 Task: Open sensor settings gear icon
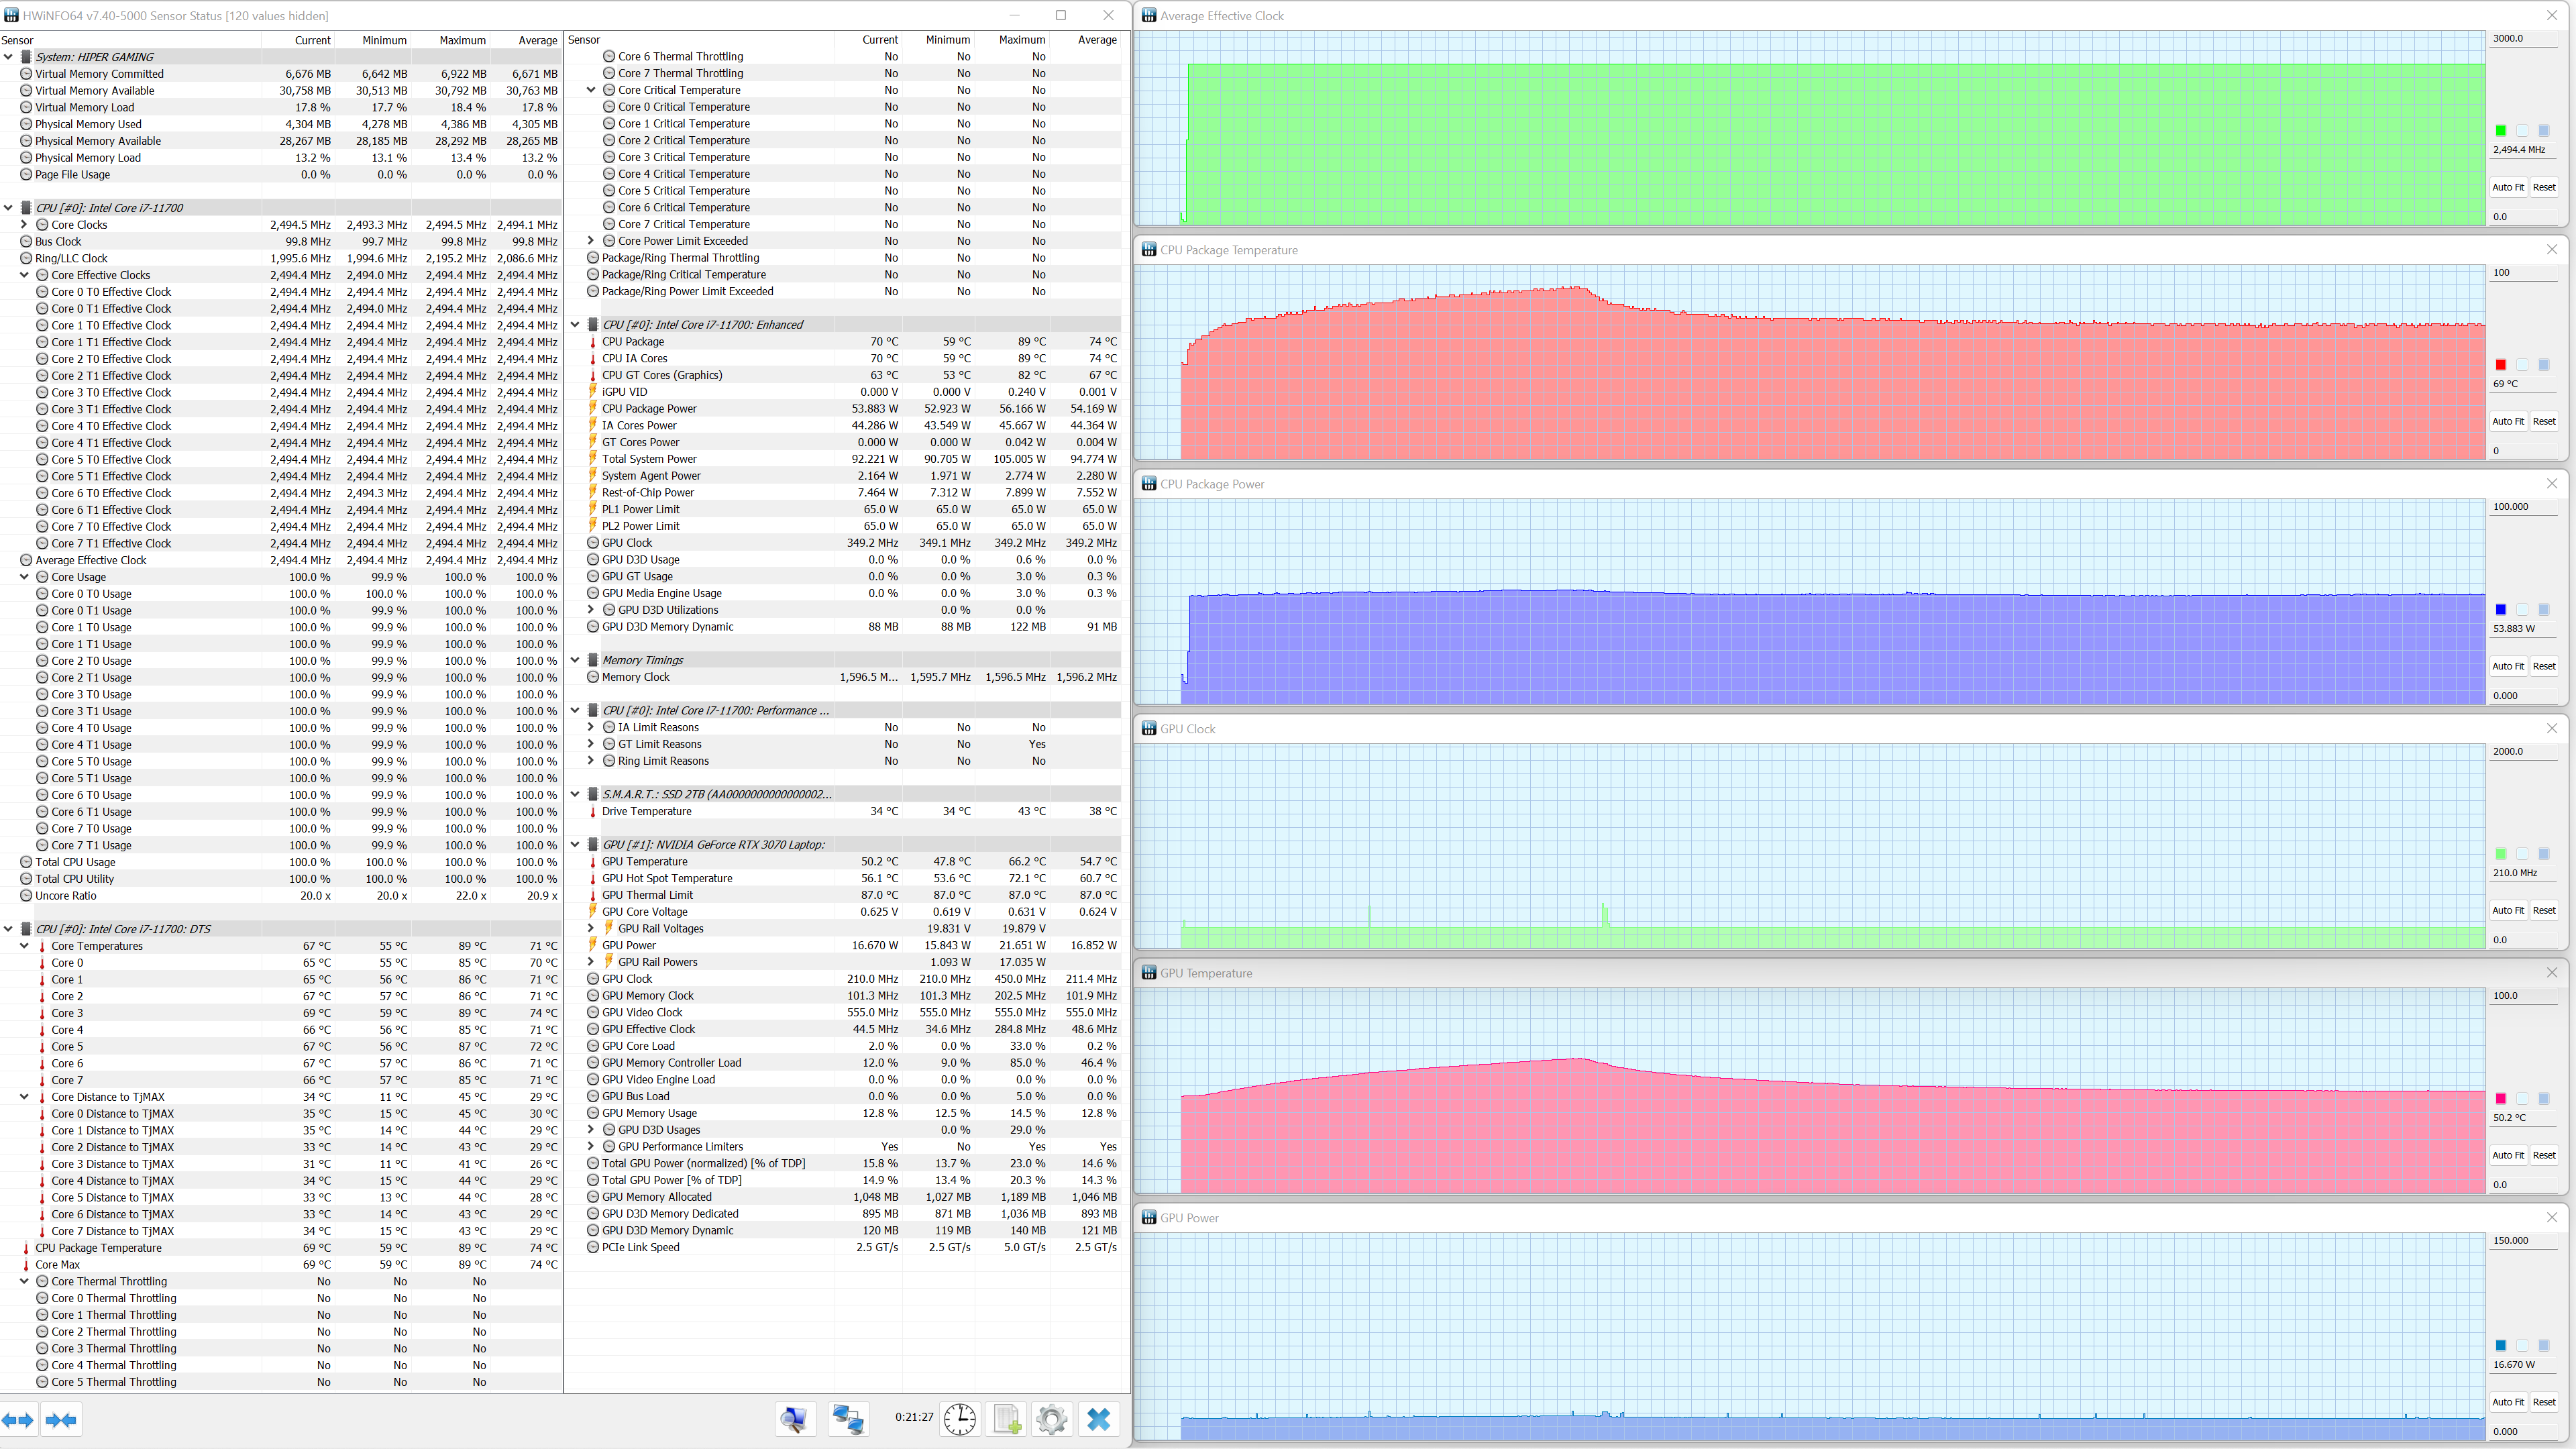[1052, 1419]
